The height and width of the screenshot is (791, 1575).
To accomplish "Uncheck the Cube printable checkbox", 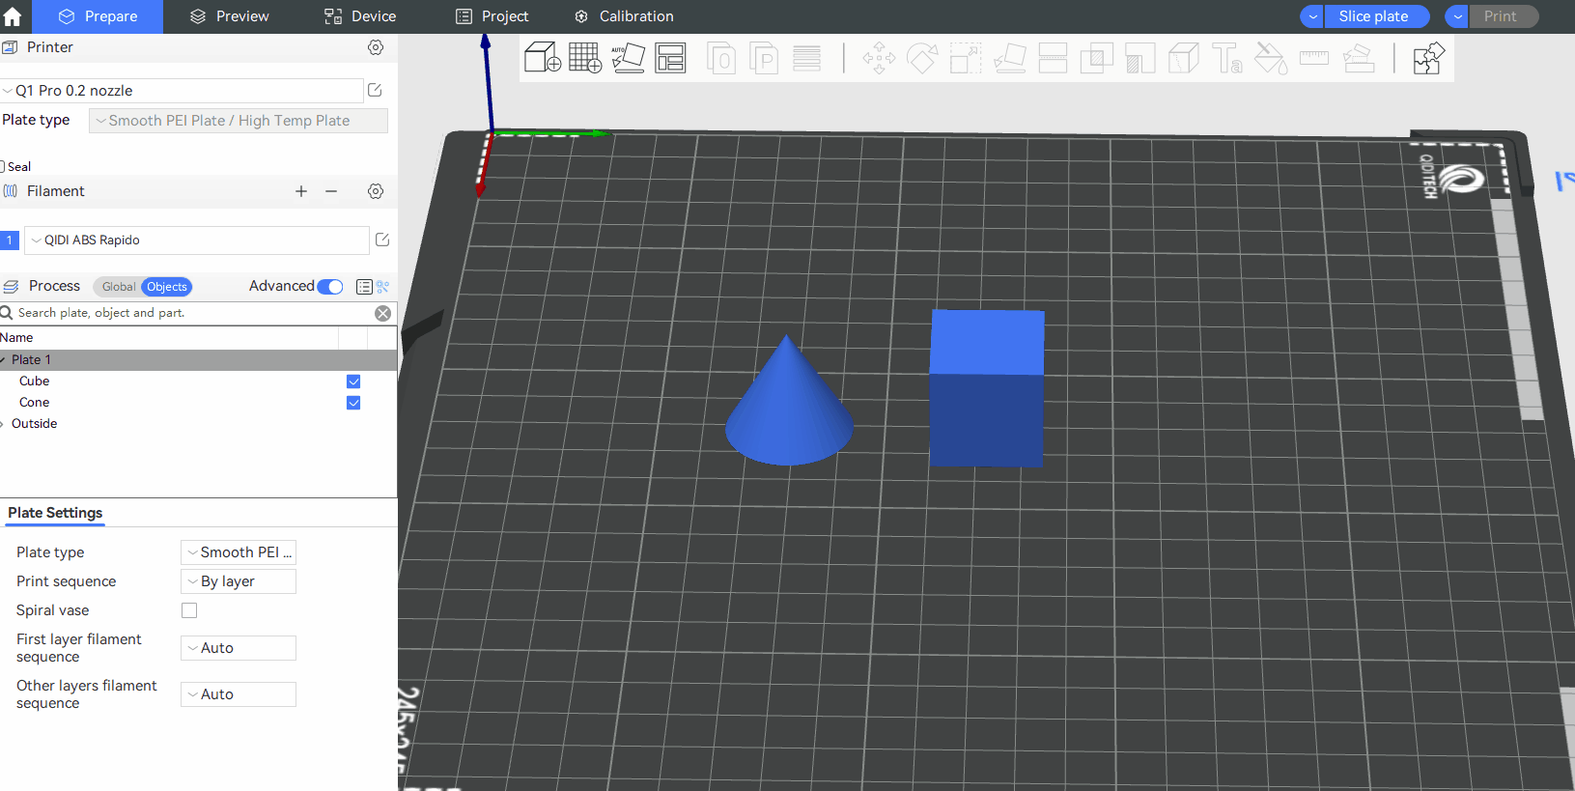I will coord(353,381).
